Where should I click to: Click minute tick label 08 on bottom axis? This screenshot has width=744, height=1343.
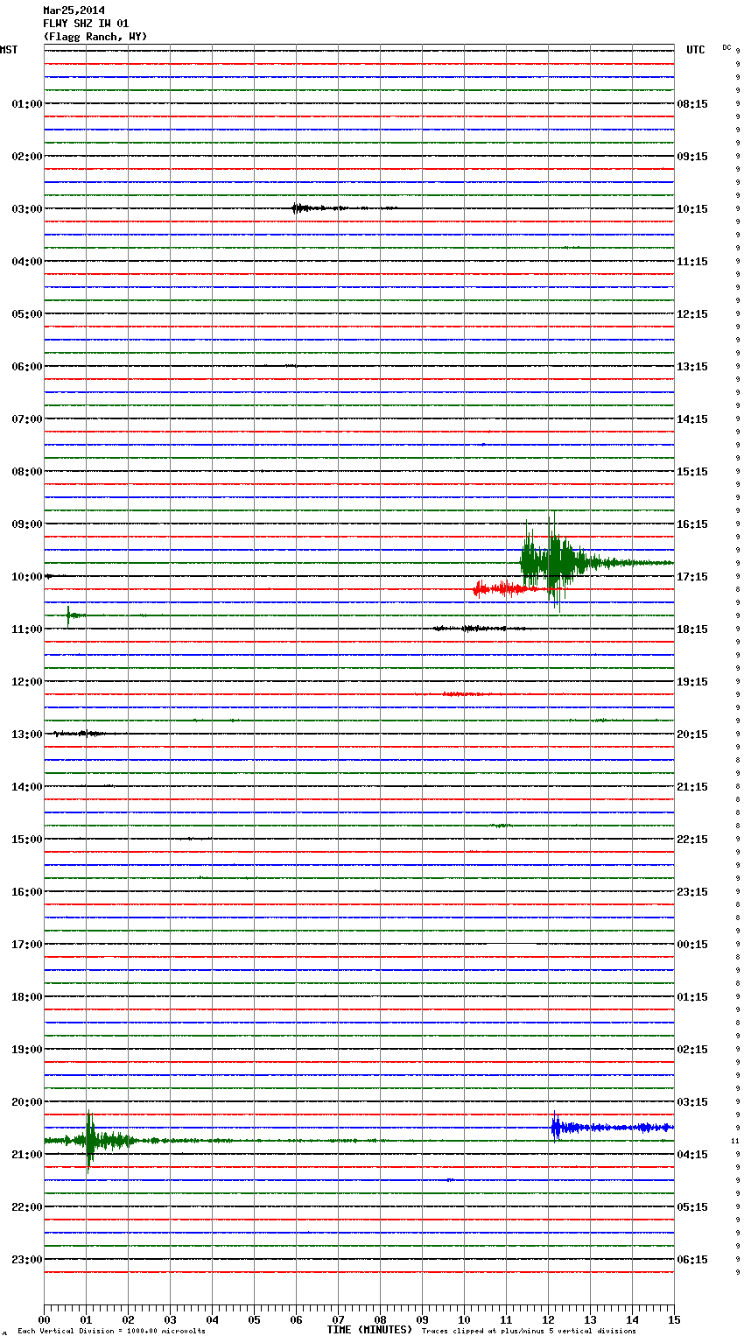click(380, 1319)
